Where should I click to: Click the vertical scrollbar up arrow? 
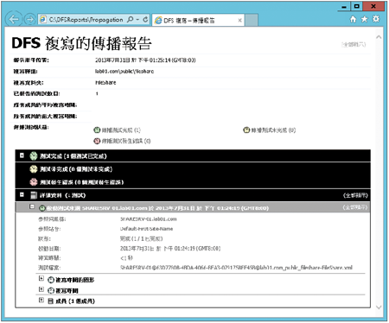tap(379, 37)
